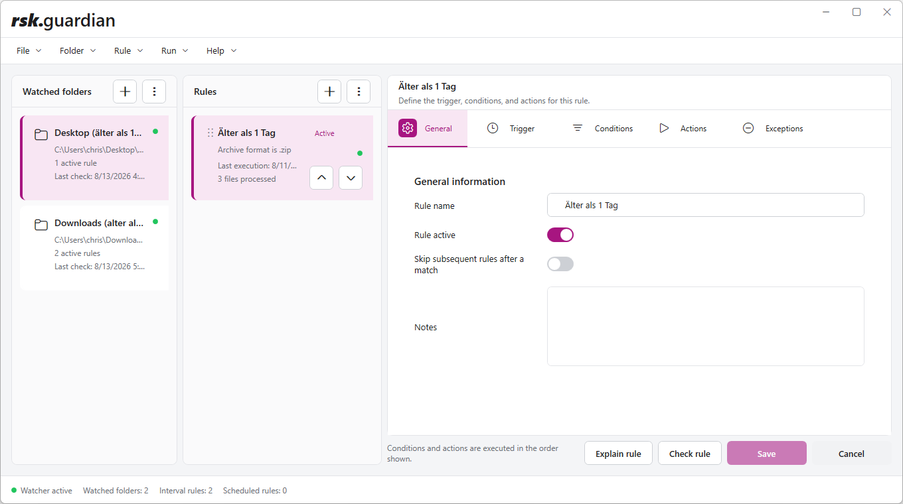The image size is (903, 504).
Task: Save the rule changes
Action: click(766, 454)
